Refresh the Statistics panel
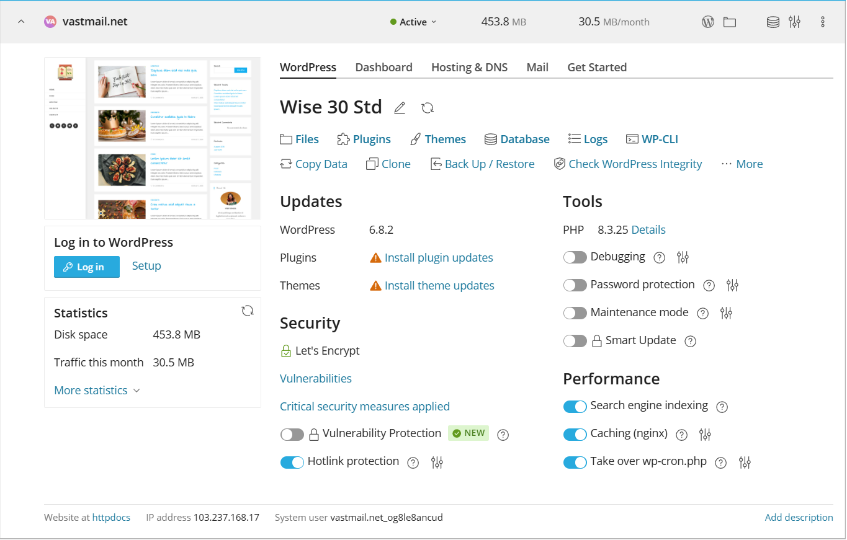The width and height of the screenshot is (847, 540). (248, 311)
